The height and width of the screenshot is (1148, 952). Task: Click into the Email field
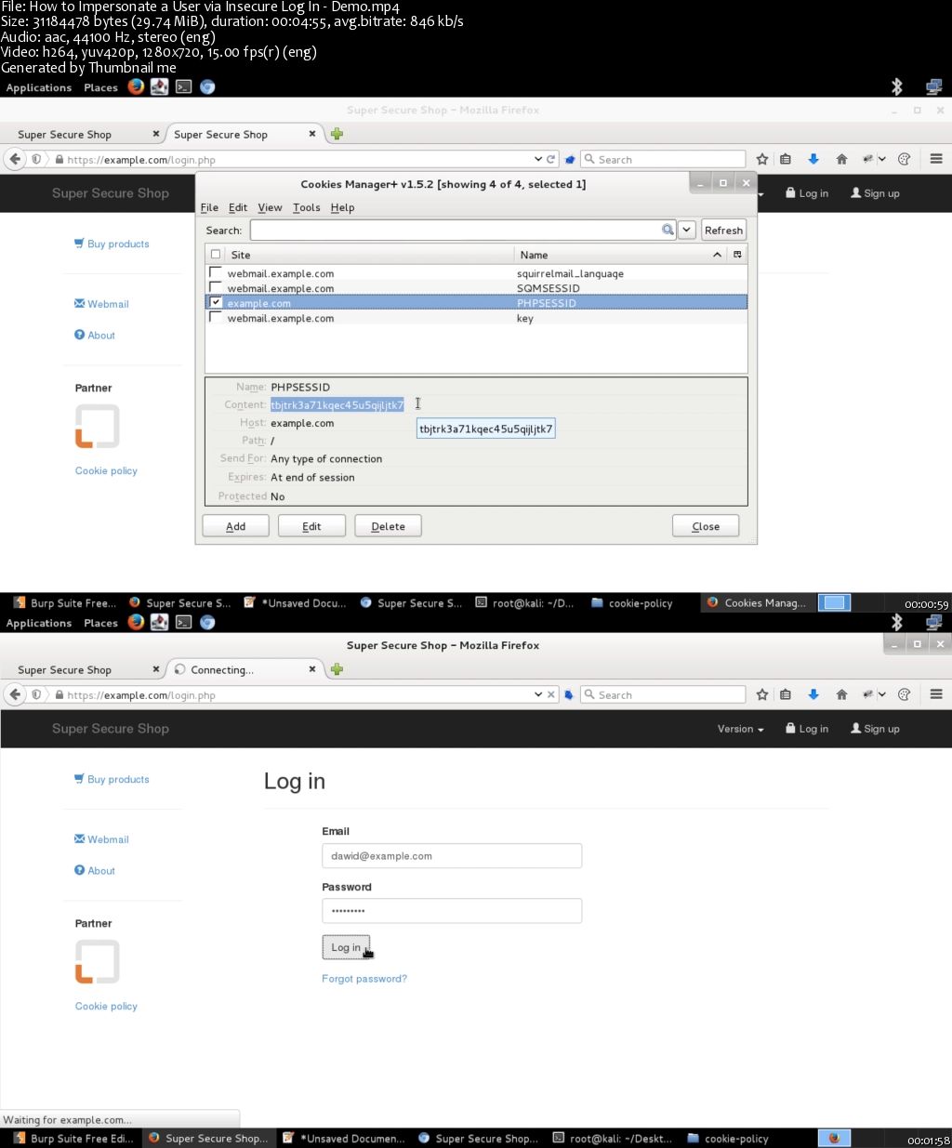[x=452, y=855]
